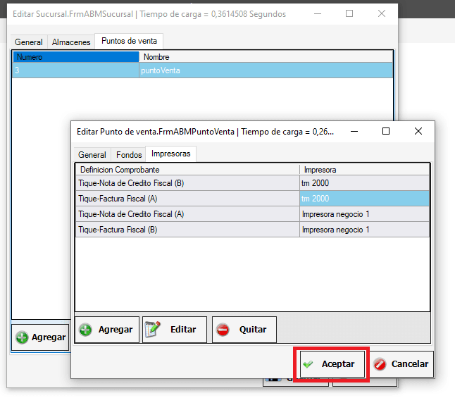Select the Tique-Nota de Credito Fiscal (B) row
This screenshot has width=455, height=398.
point(187,183)
